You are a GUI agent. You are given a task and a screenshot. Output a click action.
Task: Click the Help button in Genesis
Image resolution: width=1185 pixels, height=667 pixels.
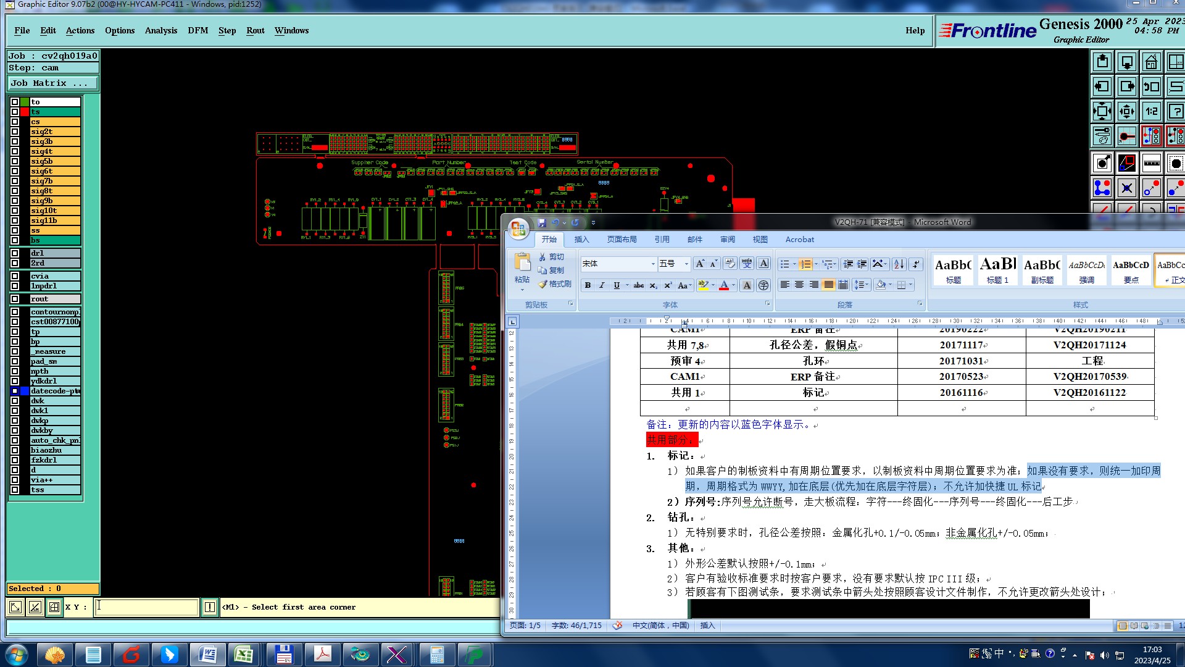click(915, 30)
